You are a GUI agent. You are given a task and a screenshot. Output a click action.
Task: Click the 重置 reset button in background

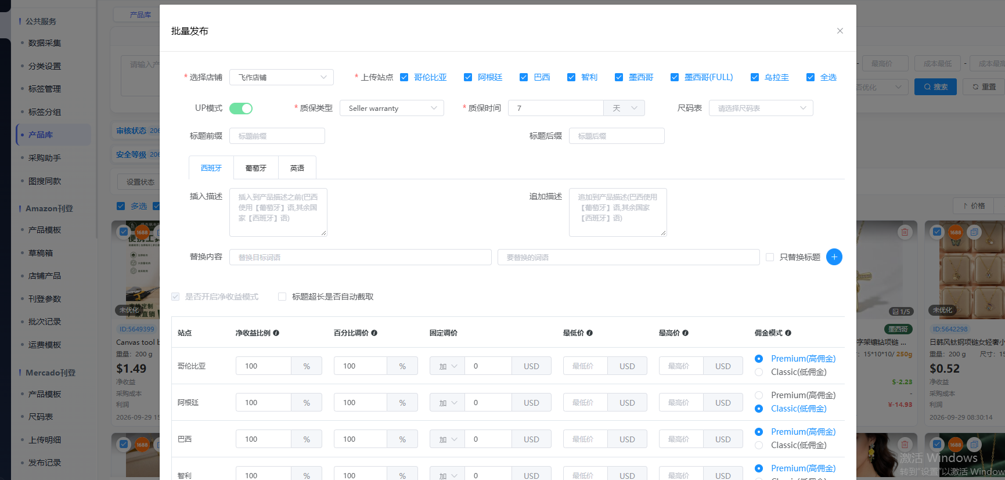pyautogui.click(x=984, y=86)
